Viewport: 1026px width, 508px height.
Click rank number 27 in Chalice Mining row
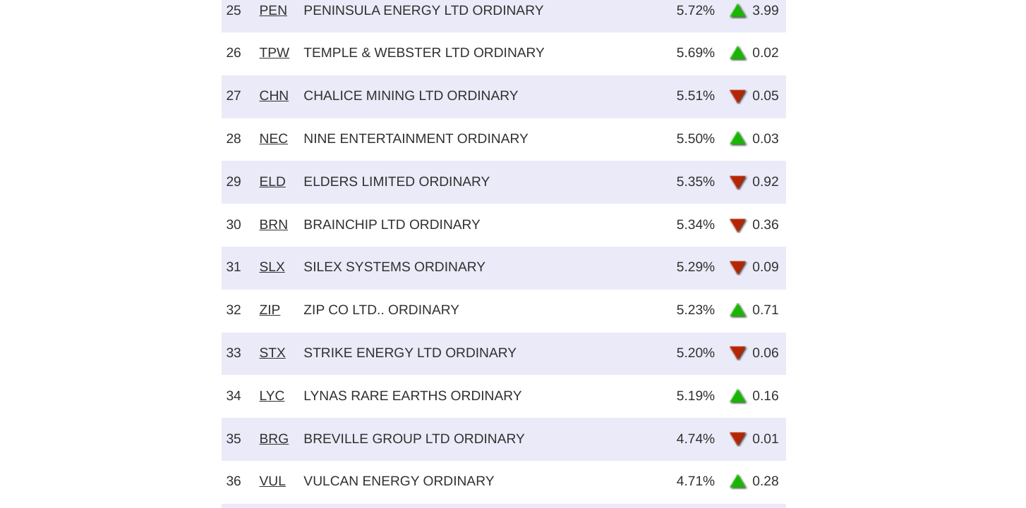pos(234,96)
